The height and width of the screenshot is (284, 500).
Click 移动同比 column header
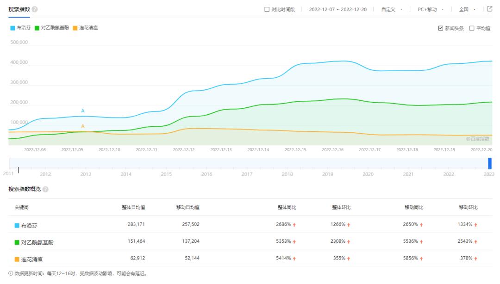click(414, 207)
